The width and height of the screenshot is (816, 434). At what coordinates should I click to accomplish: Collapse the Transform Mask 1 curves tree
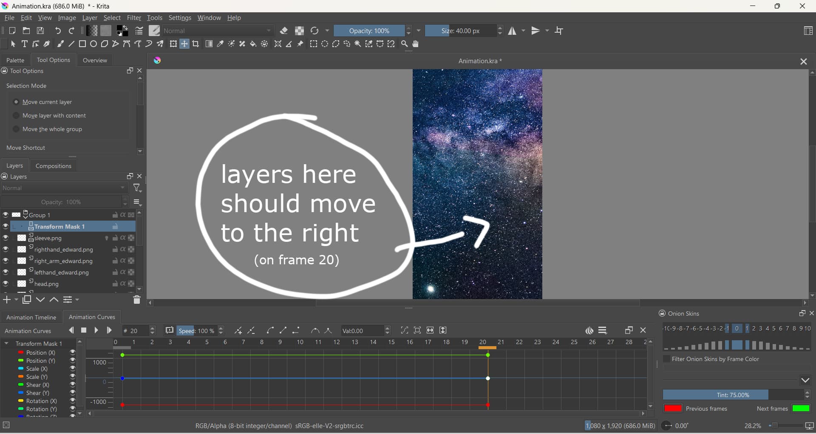point(6,344)
